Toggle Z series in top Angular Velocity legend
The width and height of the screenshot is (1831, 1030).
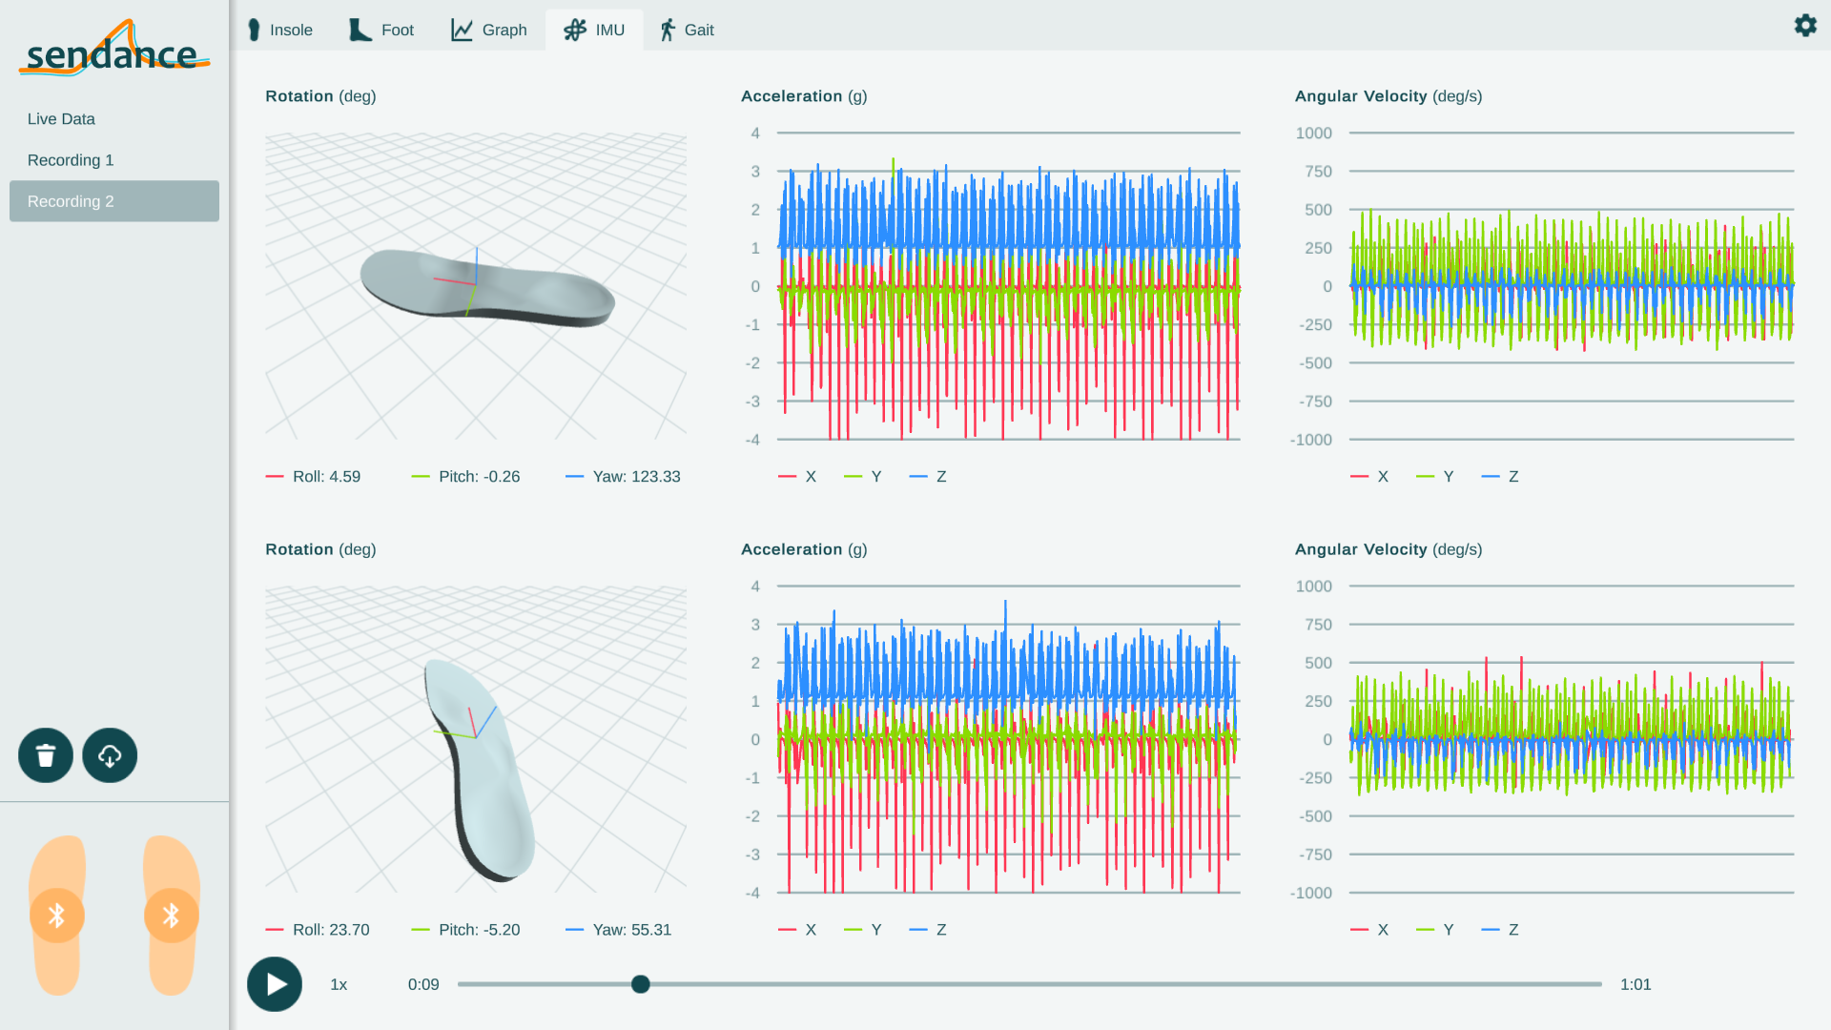click(x=1500, y=477)
